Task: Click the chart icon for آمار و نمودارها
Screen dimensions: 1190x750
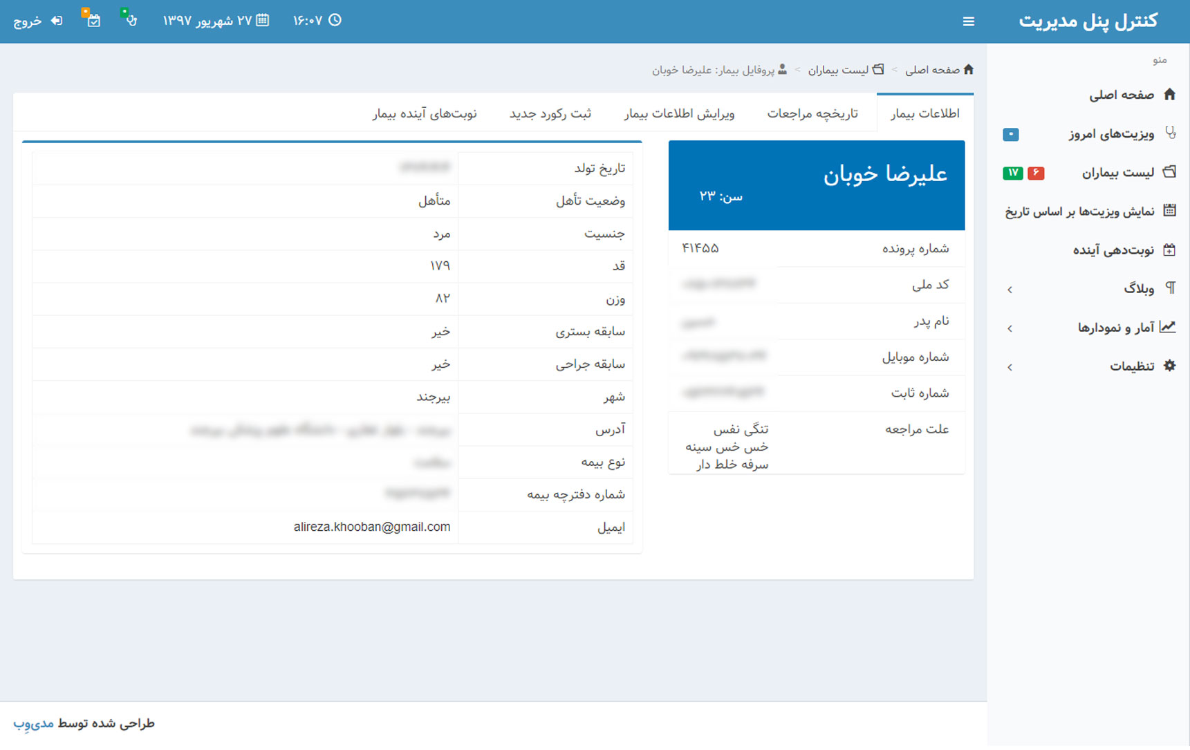Action: coord(1168,327)
